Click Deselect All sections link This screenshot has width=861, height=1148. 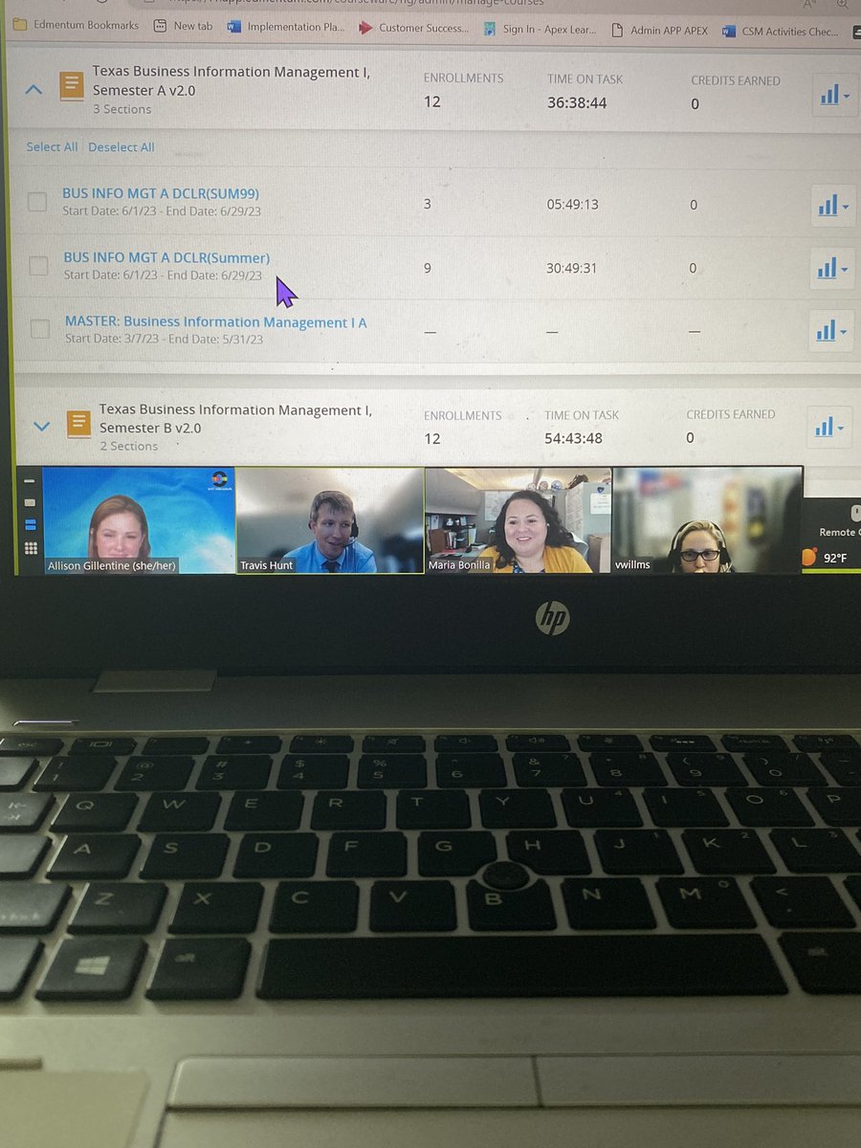point(121,147)
